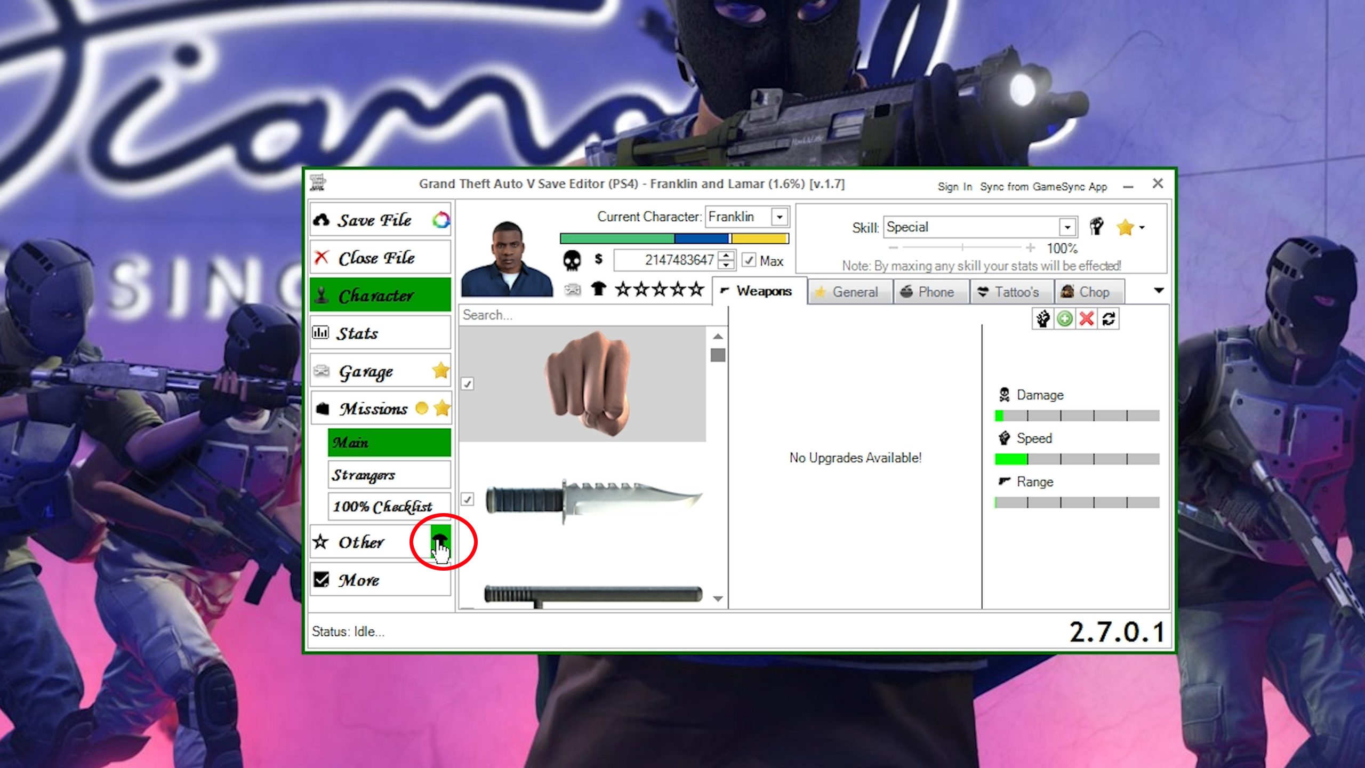This screenshot has height=768, width=1365.
Task: Click the red delete weapon icon
Action: click(x=1086, y=319)
